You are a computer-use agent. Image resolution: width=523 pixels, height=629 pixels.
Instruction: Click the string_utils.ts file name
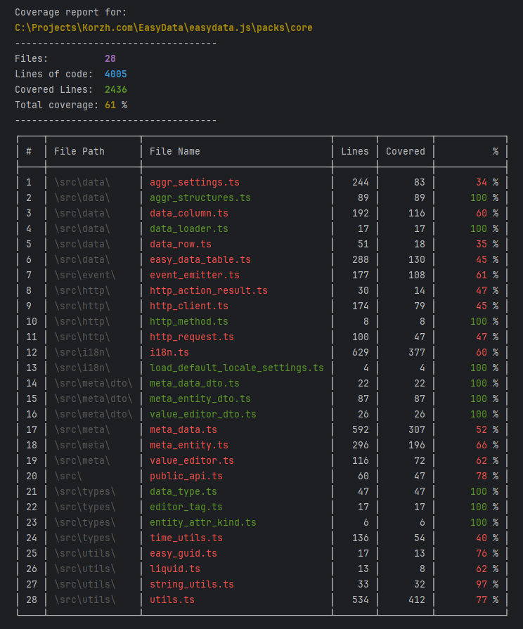coord(192,584)
